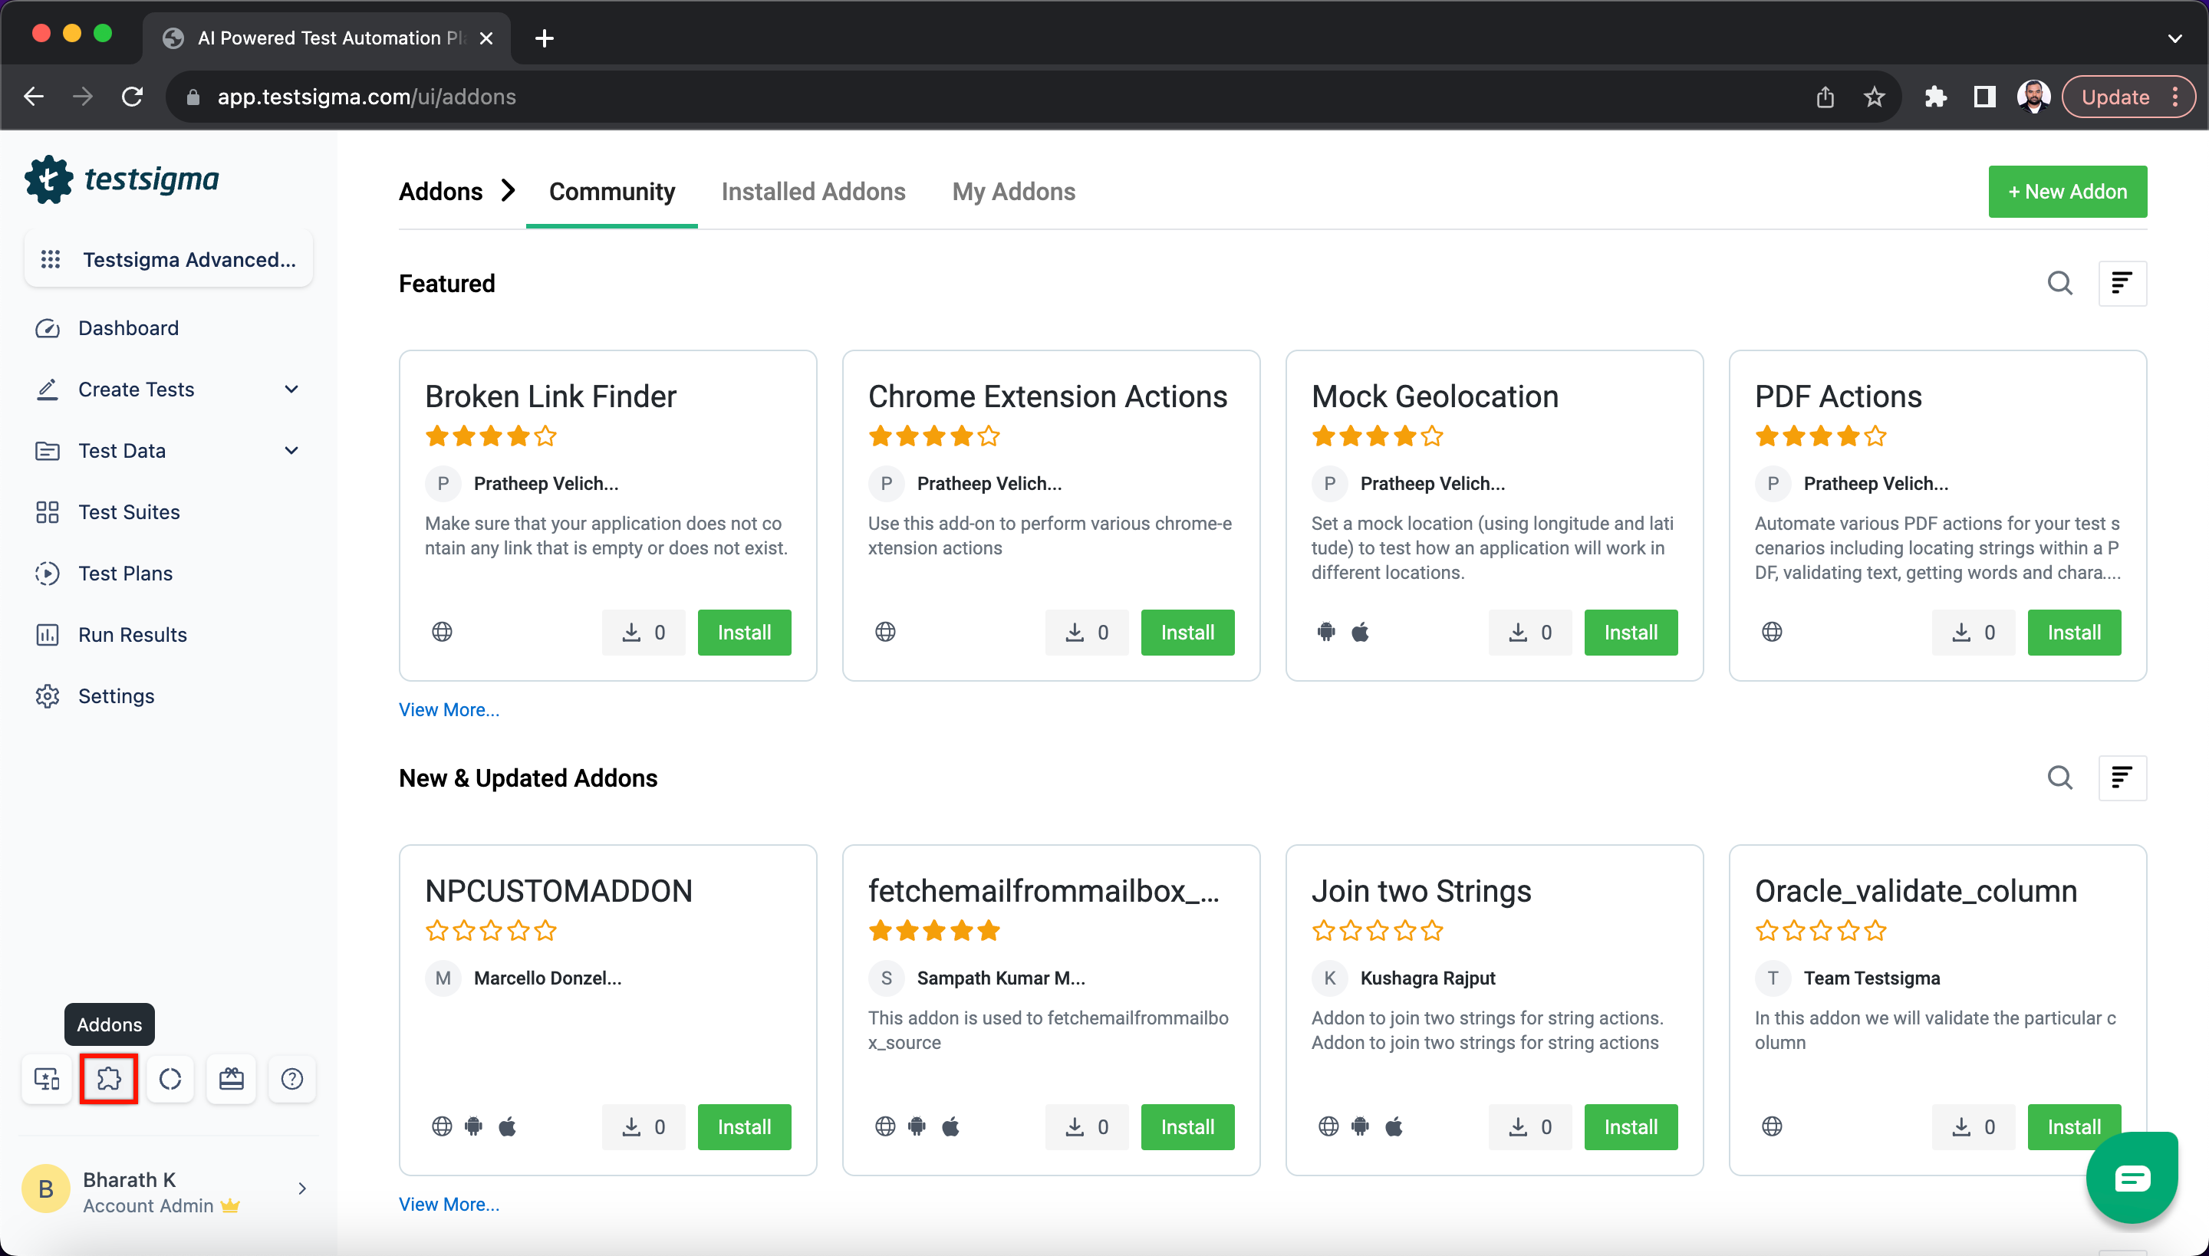Click the Android icon on NPCUSTOMADDON card
Screen dimensions: 2209x1256
coord(474,1126)
